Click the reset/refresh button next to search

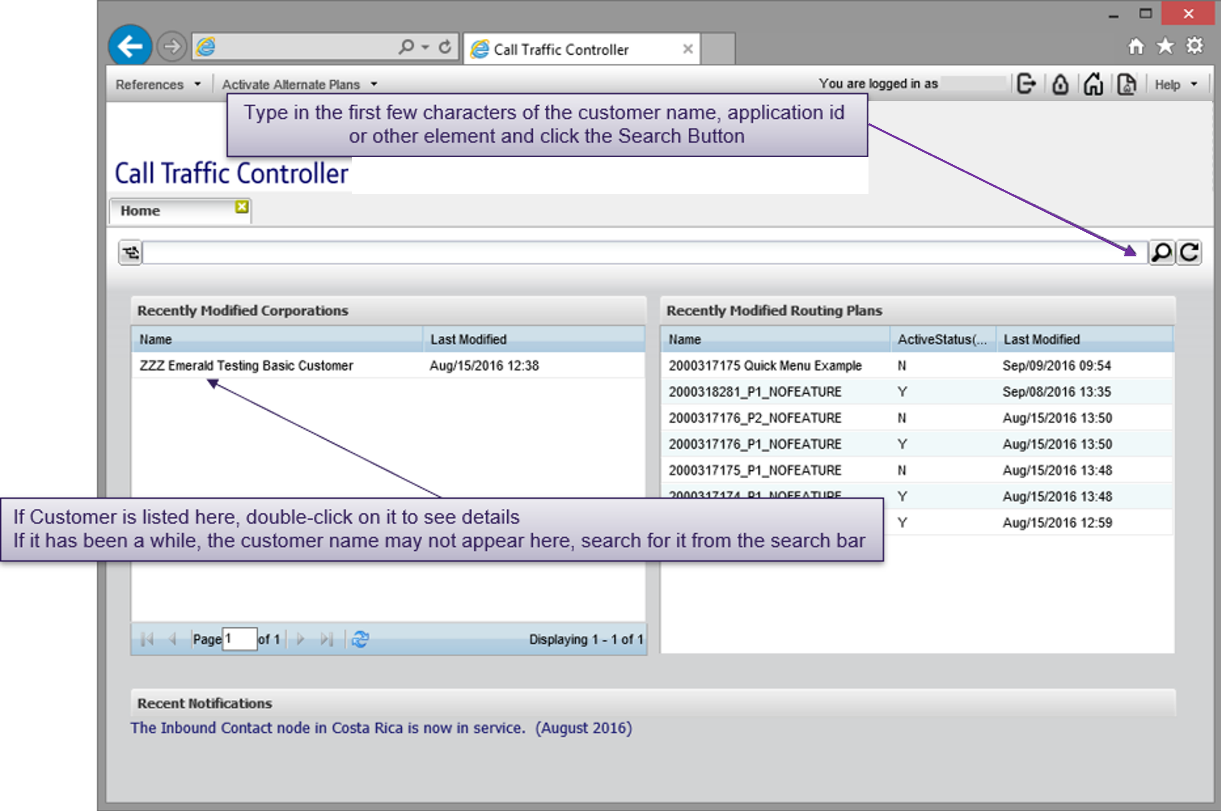click(1189, 252)
